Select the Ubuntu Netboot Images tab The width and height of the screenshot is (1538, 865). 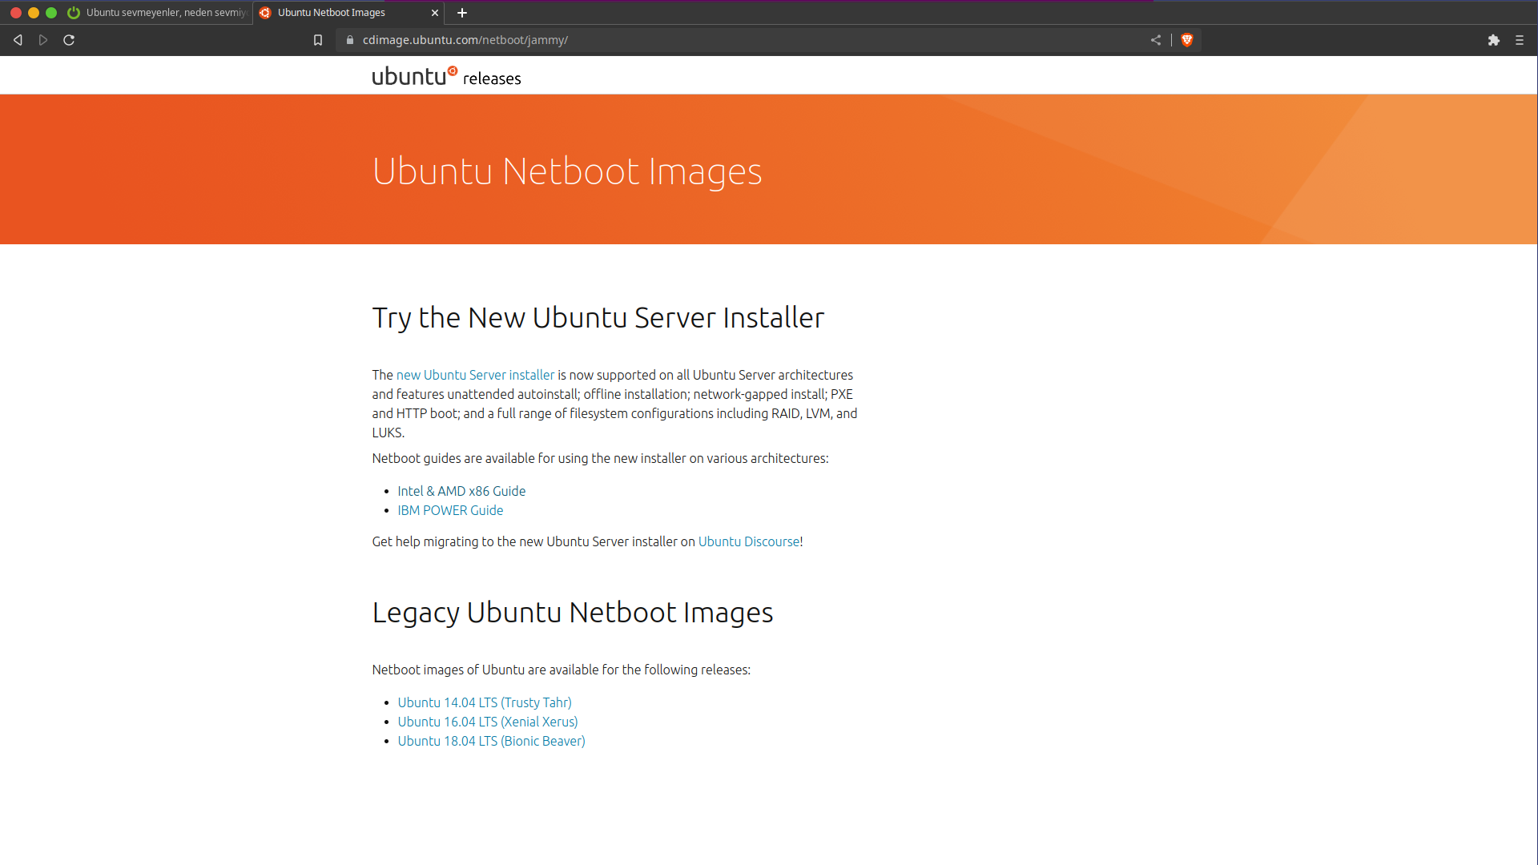pos(336,13)
